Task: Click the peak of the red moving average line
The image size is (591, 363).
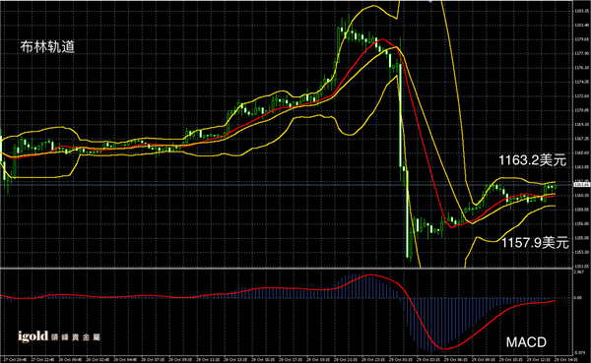Action: click(x=382, y=39)
